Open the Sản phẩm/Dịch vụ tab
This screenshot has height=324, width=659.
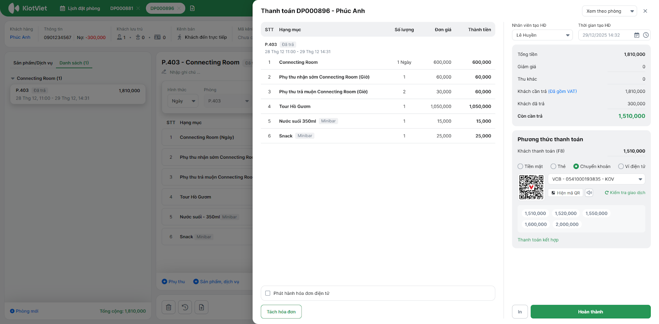pyautogui.click(x=33, y=63)
